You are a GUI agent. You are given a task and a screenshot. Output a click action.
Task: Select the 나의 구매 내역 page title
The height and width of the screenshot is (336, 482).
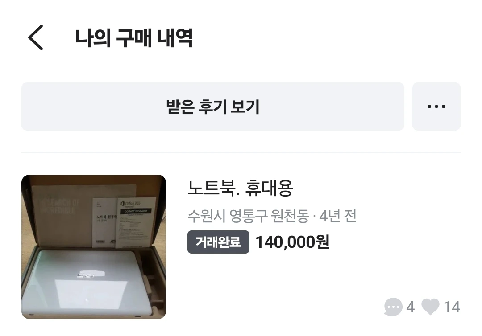(x=134, y=38)
